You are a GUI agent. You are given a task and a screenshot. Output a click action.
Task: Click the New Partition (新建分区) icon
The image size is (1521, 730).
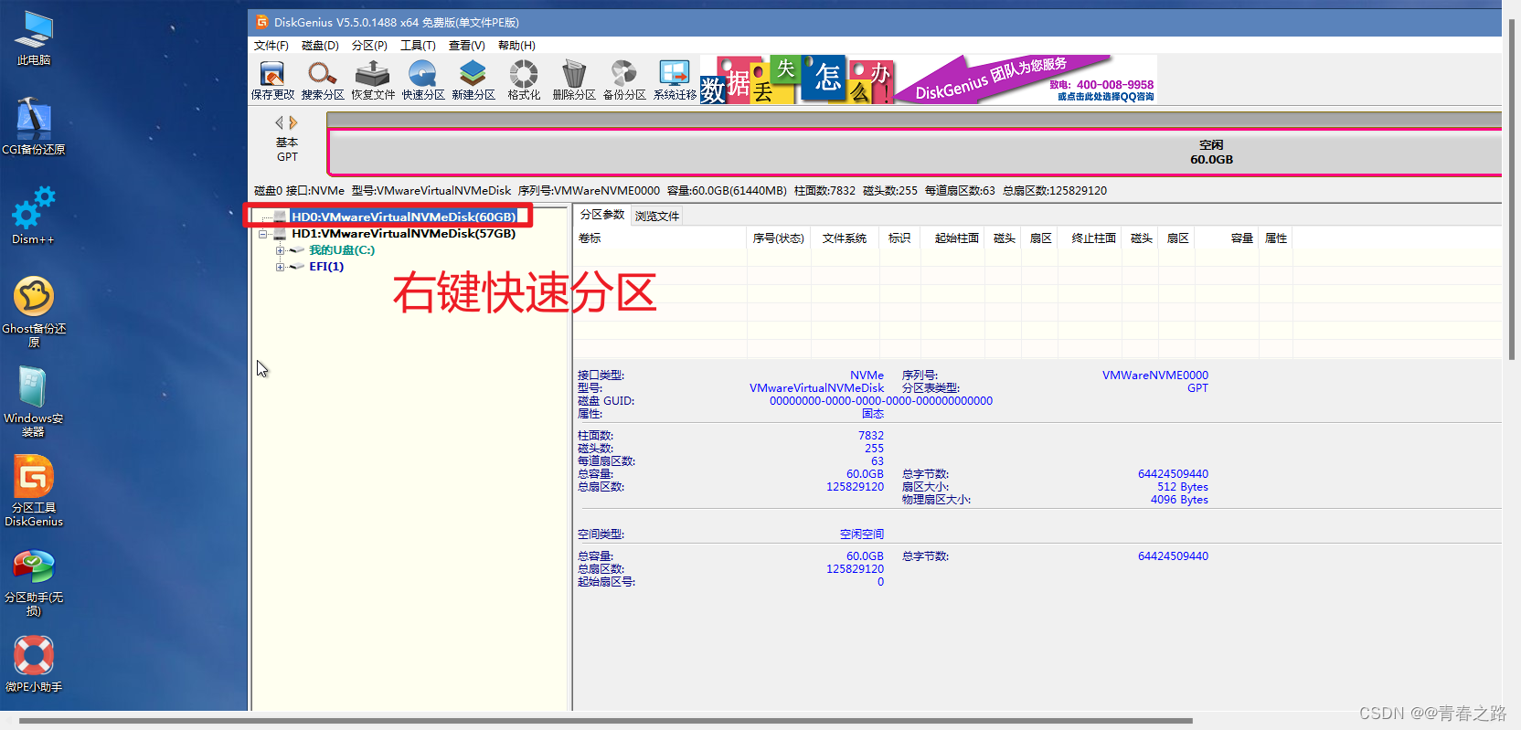tap(473, 79)
